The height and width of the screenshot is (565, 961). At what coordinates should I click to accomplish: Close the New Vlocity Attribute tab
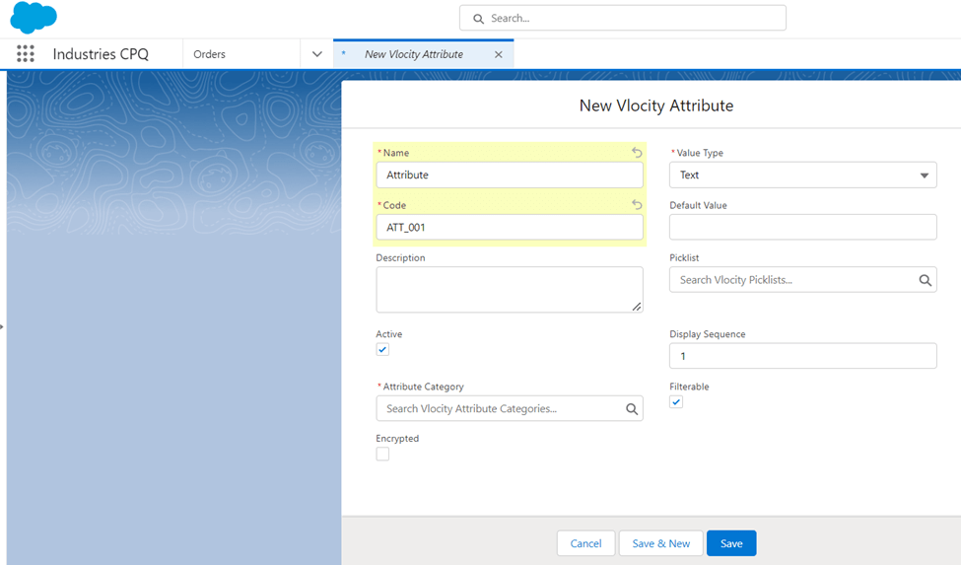click(x=498, y=54)
